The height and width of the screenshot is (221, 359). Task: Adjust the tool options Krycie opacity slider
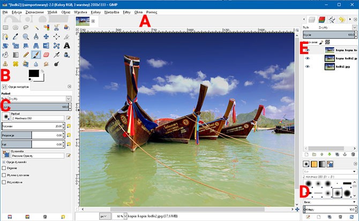[x=35, y=106]
